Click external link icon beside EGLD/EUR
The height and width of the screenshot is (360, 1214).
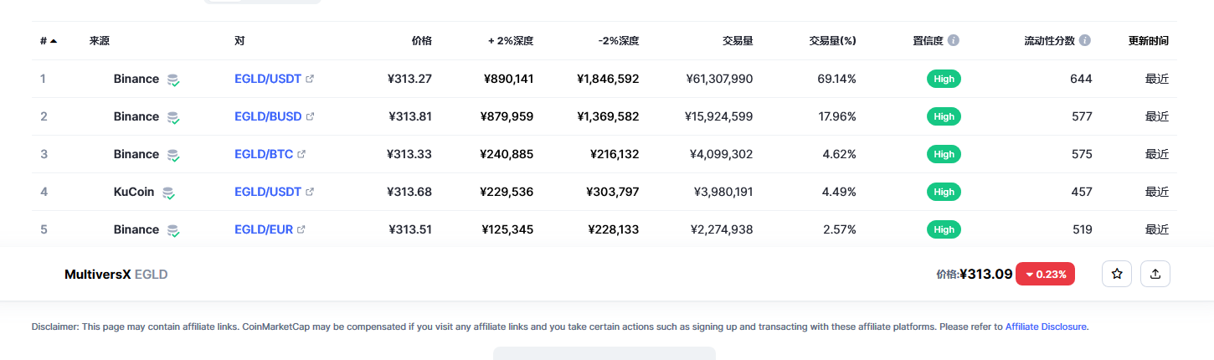[x=301, y=229]
